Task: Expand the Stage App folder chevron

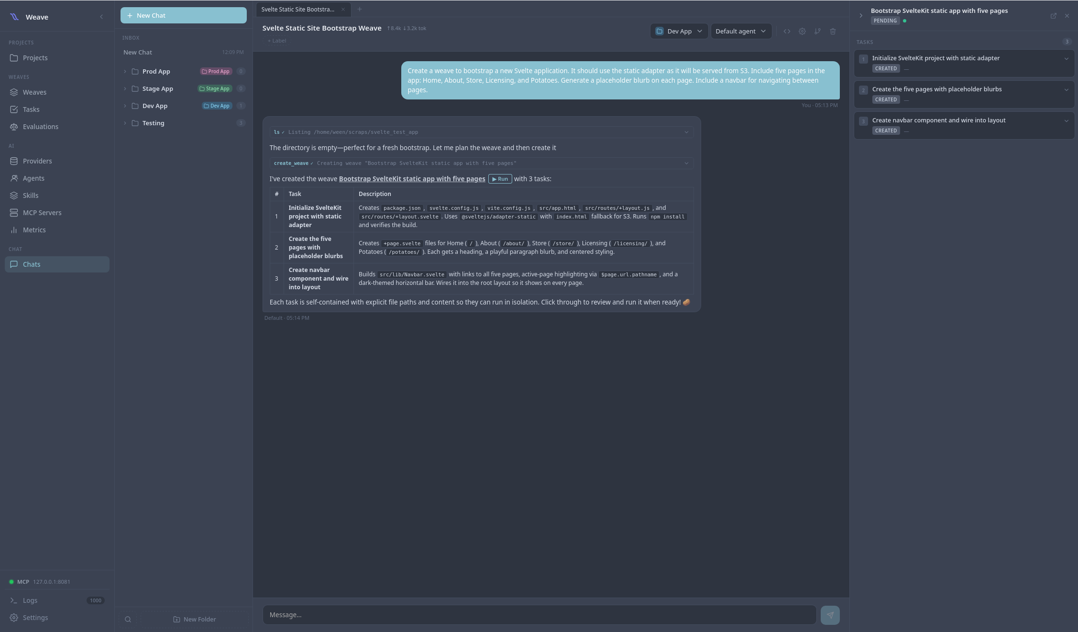Action: [125, 89]
